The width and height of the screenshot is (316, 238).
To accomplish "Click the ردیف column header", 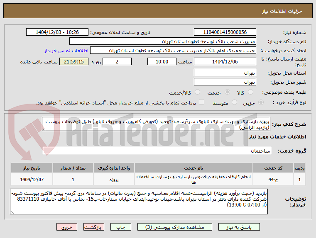I will pos(299,168).
